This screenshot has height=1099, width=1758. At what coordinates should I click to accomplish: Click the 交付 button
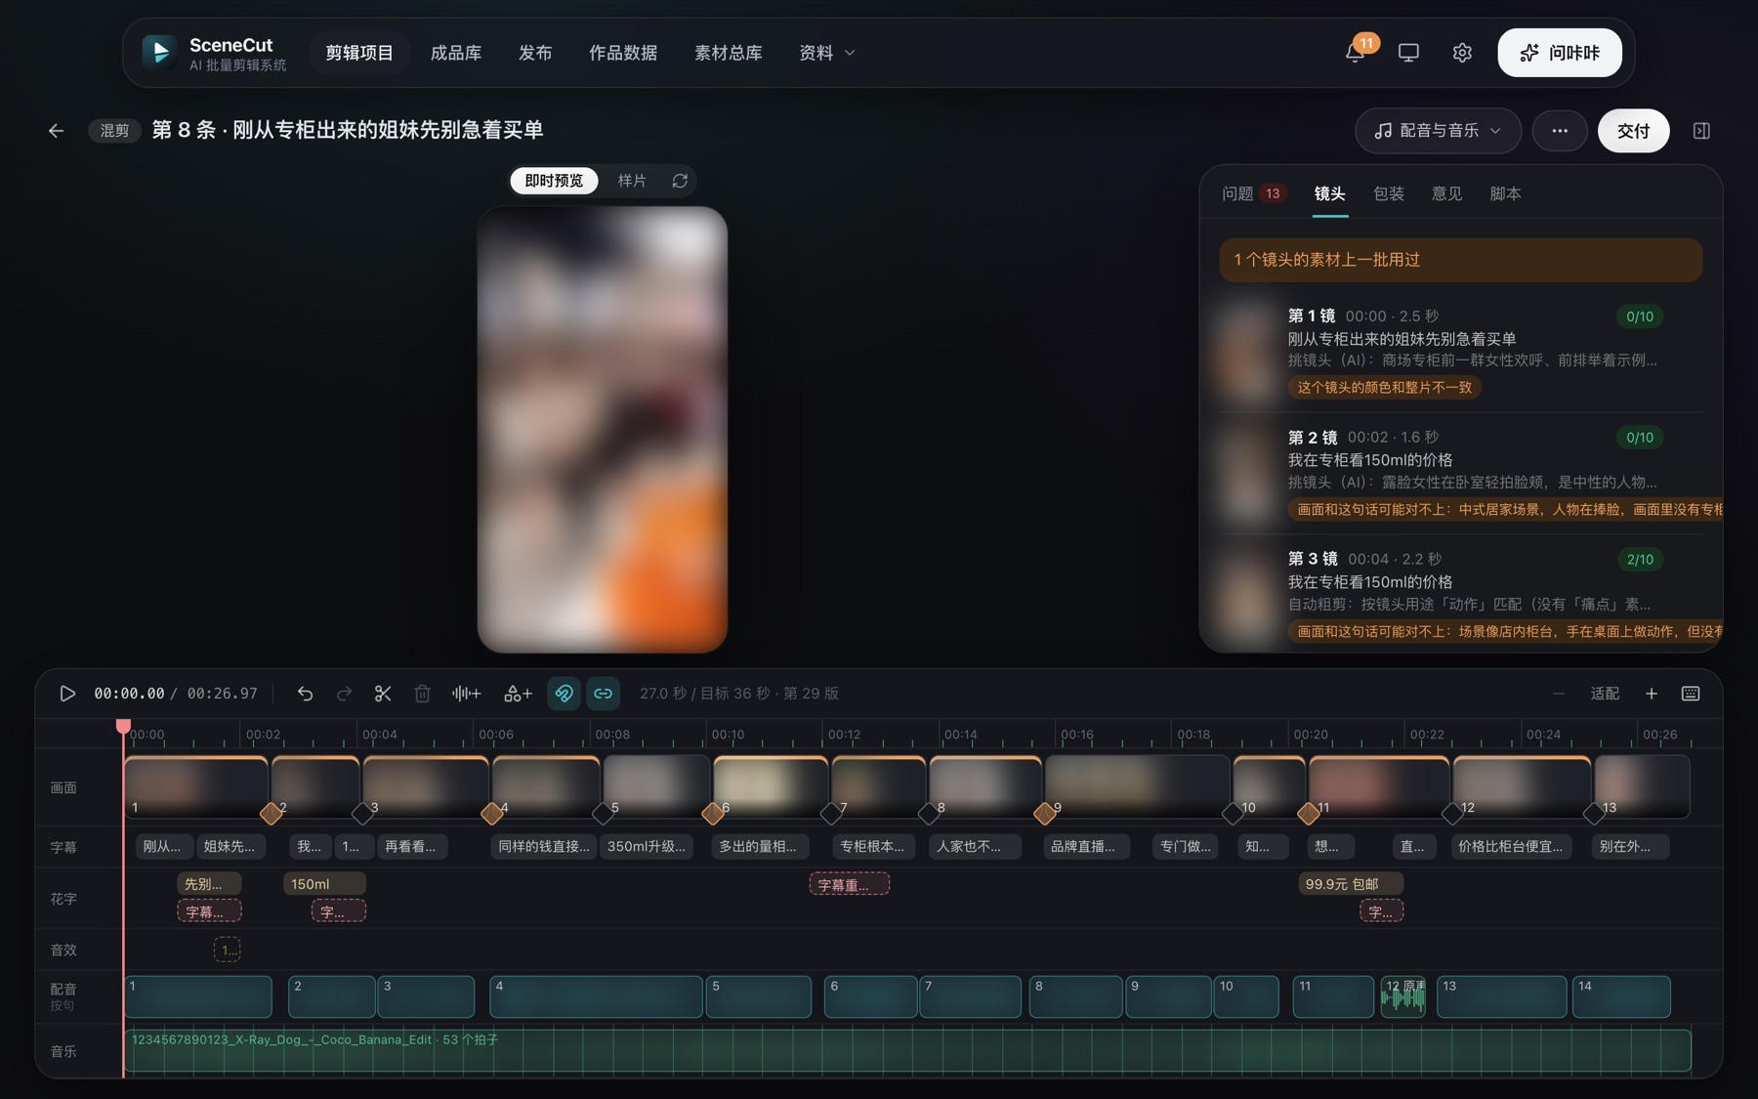point(1633,130)
